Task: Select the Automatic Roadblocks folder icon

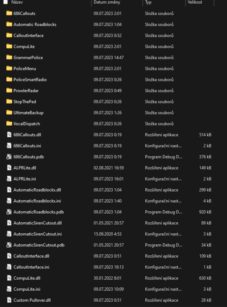Action: [9, 24]
